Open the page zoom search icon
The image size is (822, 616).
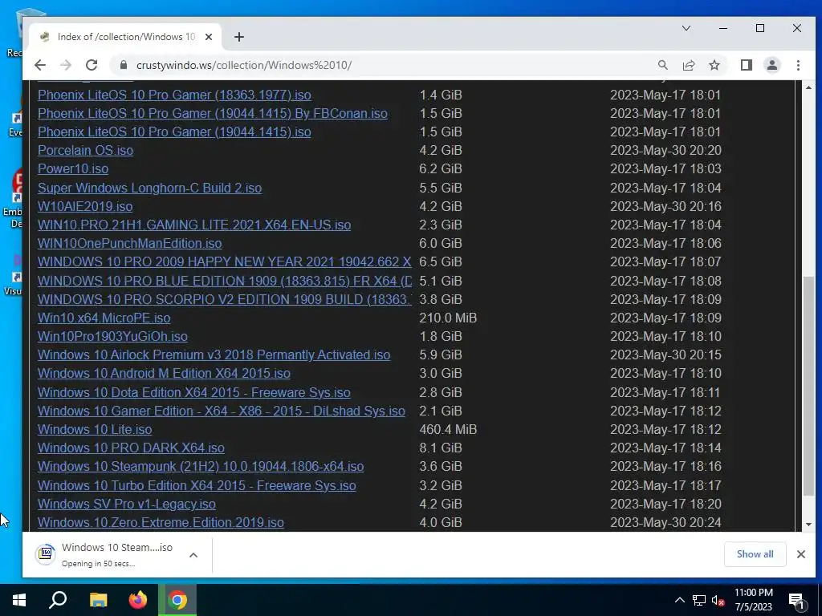pos(662,65)
